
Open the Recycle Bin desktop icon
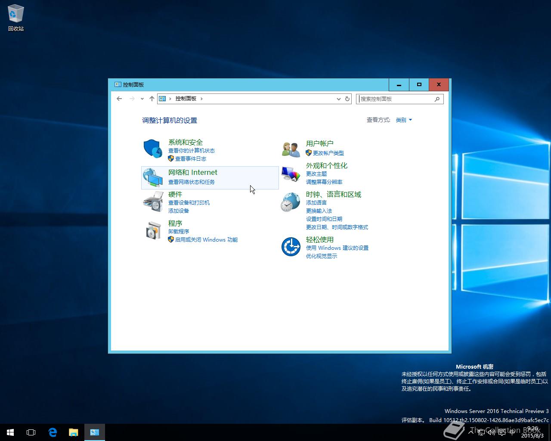[16, 18]
